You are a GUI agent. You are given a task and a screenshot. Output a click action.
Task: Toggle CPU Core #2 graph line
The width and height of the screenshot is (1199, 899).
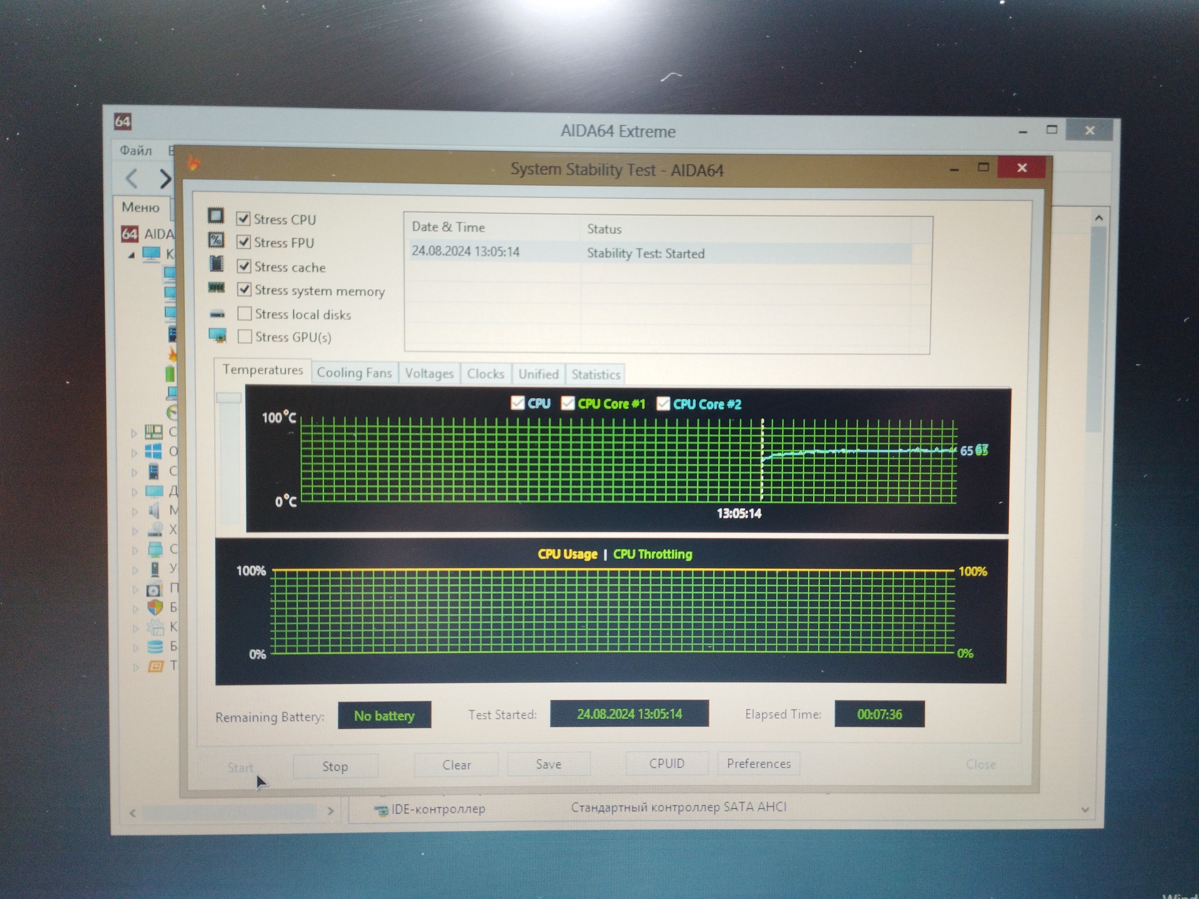pos(663,404)
